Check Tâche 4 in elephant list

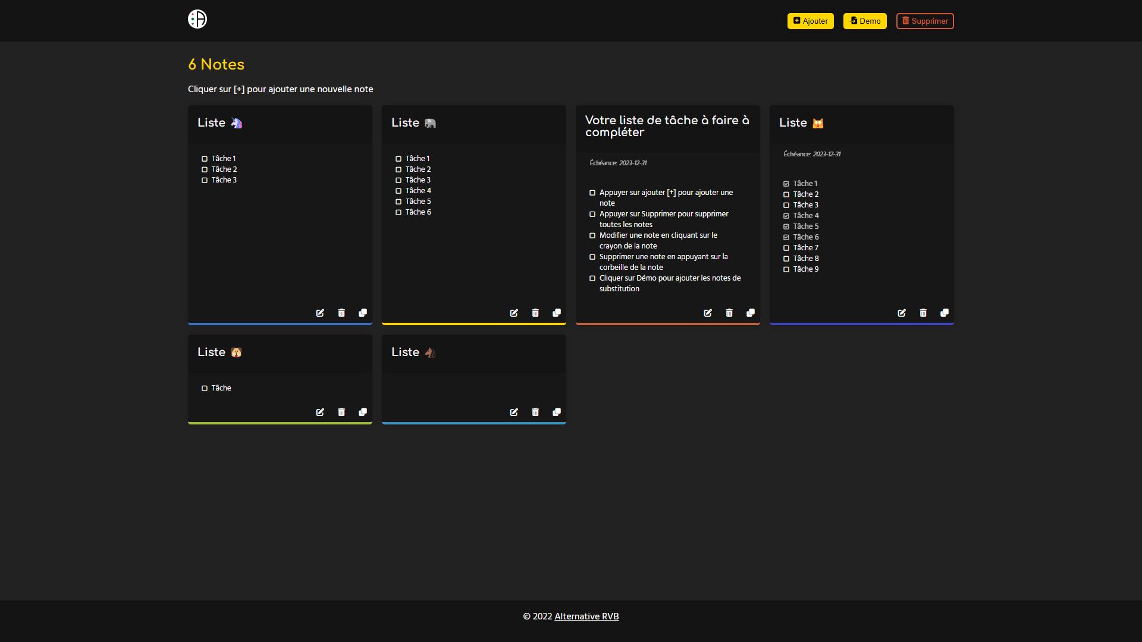coord(399,191)
